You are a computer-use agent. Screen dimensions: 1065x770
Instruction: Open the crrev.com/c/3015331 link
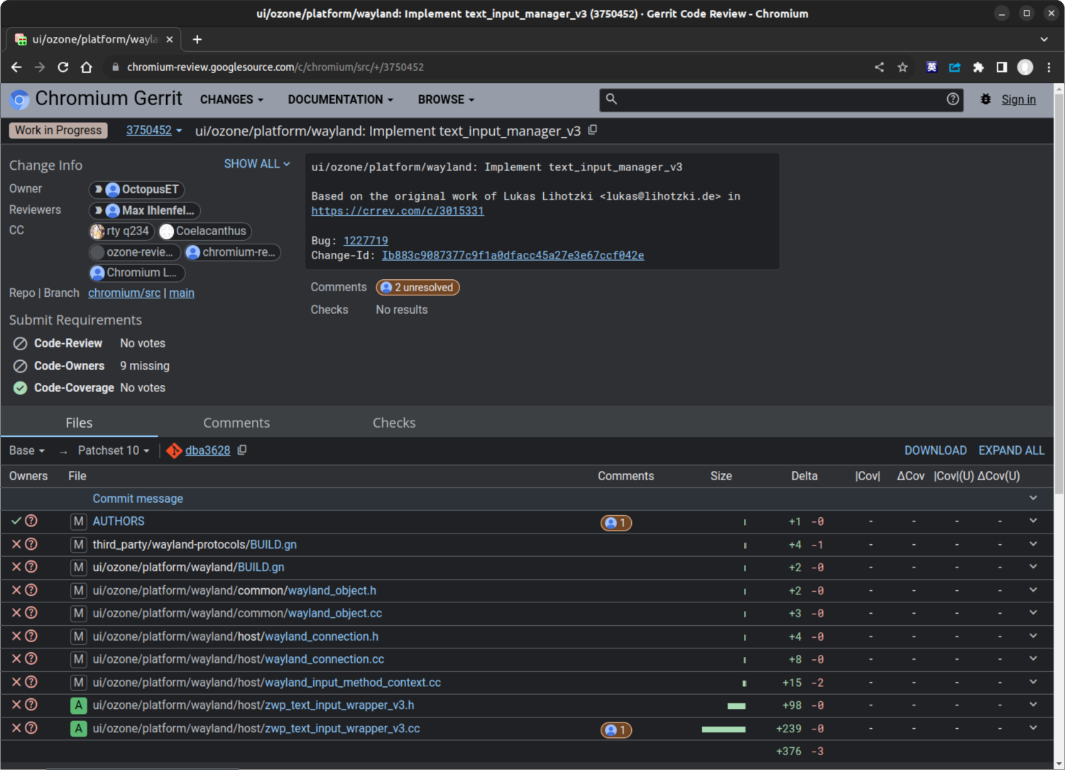398,211
